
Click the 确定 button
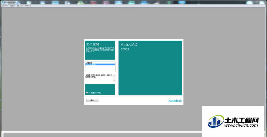coord(92,100)
